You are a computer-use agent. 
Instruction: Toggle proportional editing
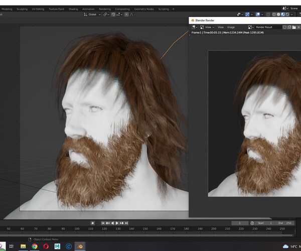coord(126,15)
